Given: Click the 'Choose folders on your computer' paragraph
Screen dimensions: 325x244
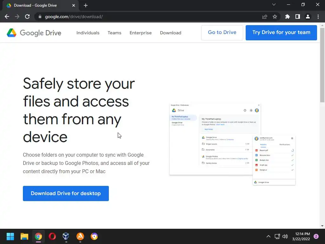Looking at the screenshot, I should tap(86, 163).
